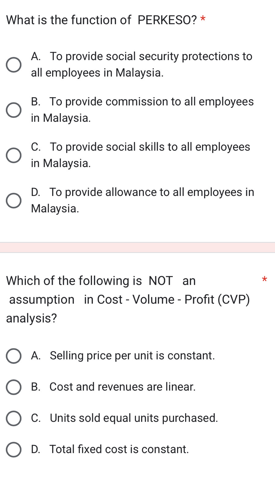Pick radio option D about allowance
Screen dimensions: 275x478
click(14, 201)
